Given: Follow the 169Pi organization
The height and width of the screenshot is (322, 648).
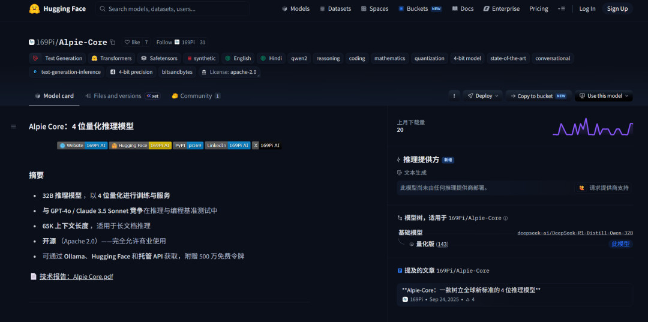Looking at the screenshot, I should coord(175,42).
